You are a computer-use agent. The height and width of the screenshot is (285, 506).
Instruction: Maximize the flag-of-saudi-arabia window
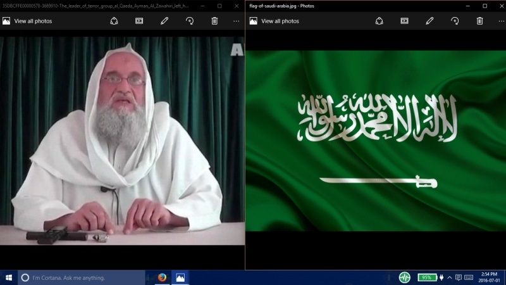(484, 6)
